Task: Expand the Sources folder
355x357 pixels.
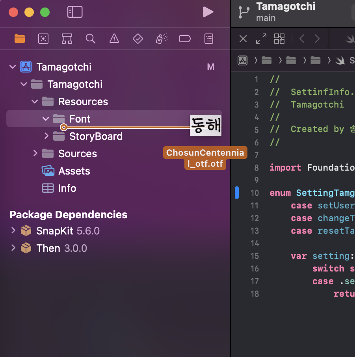Action: pyautogui.click(x=35, y=153)
